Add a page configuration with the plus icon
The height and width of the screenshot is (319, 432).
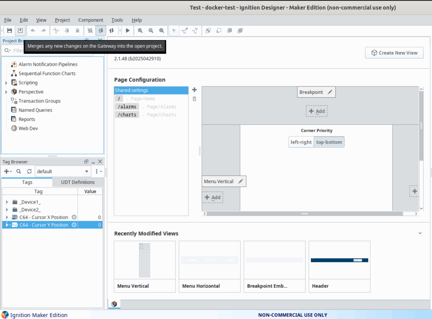coord(194,90)
